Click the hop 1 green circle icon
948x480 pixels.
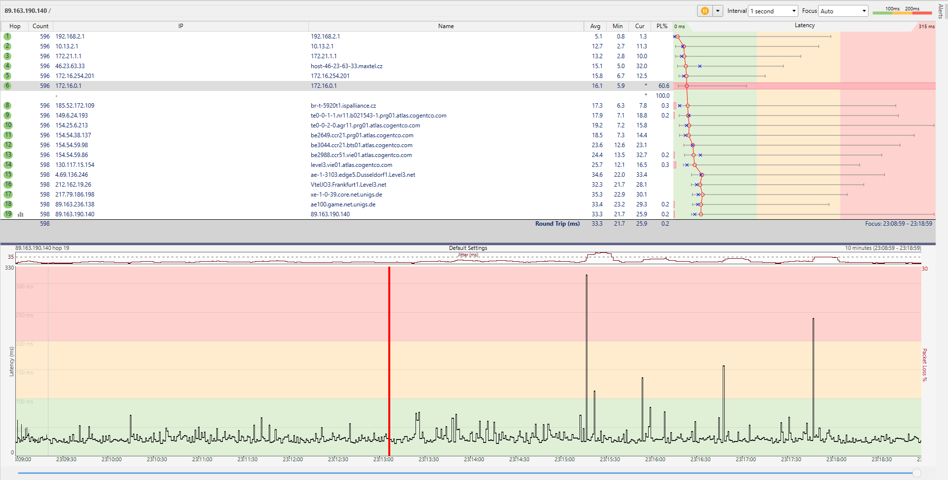7,37
